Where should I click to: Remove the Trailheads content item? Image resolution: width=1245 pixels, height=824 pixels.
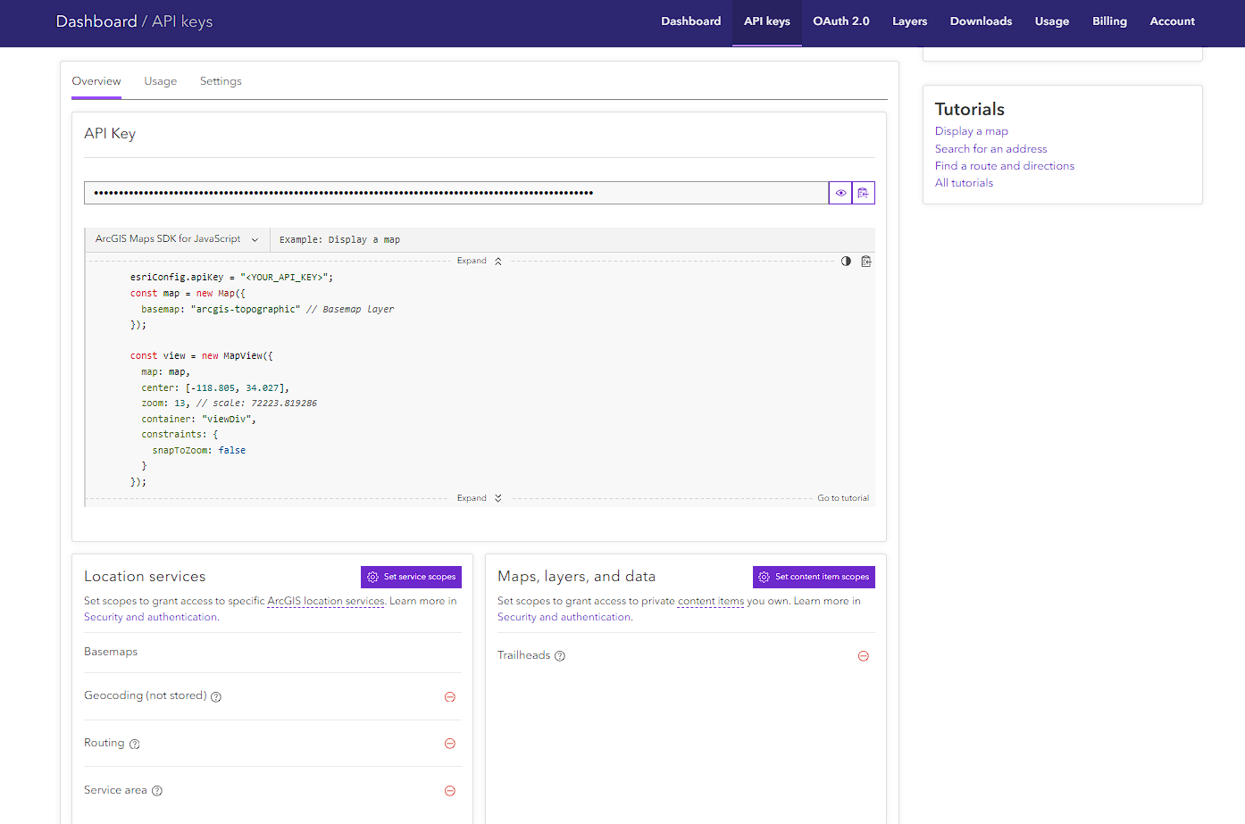(x=864, y=656)
